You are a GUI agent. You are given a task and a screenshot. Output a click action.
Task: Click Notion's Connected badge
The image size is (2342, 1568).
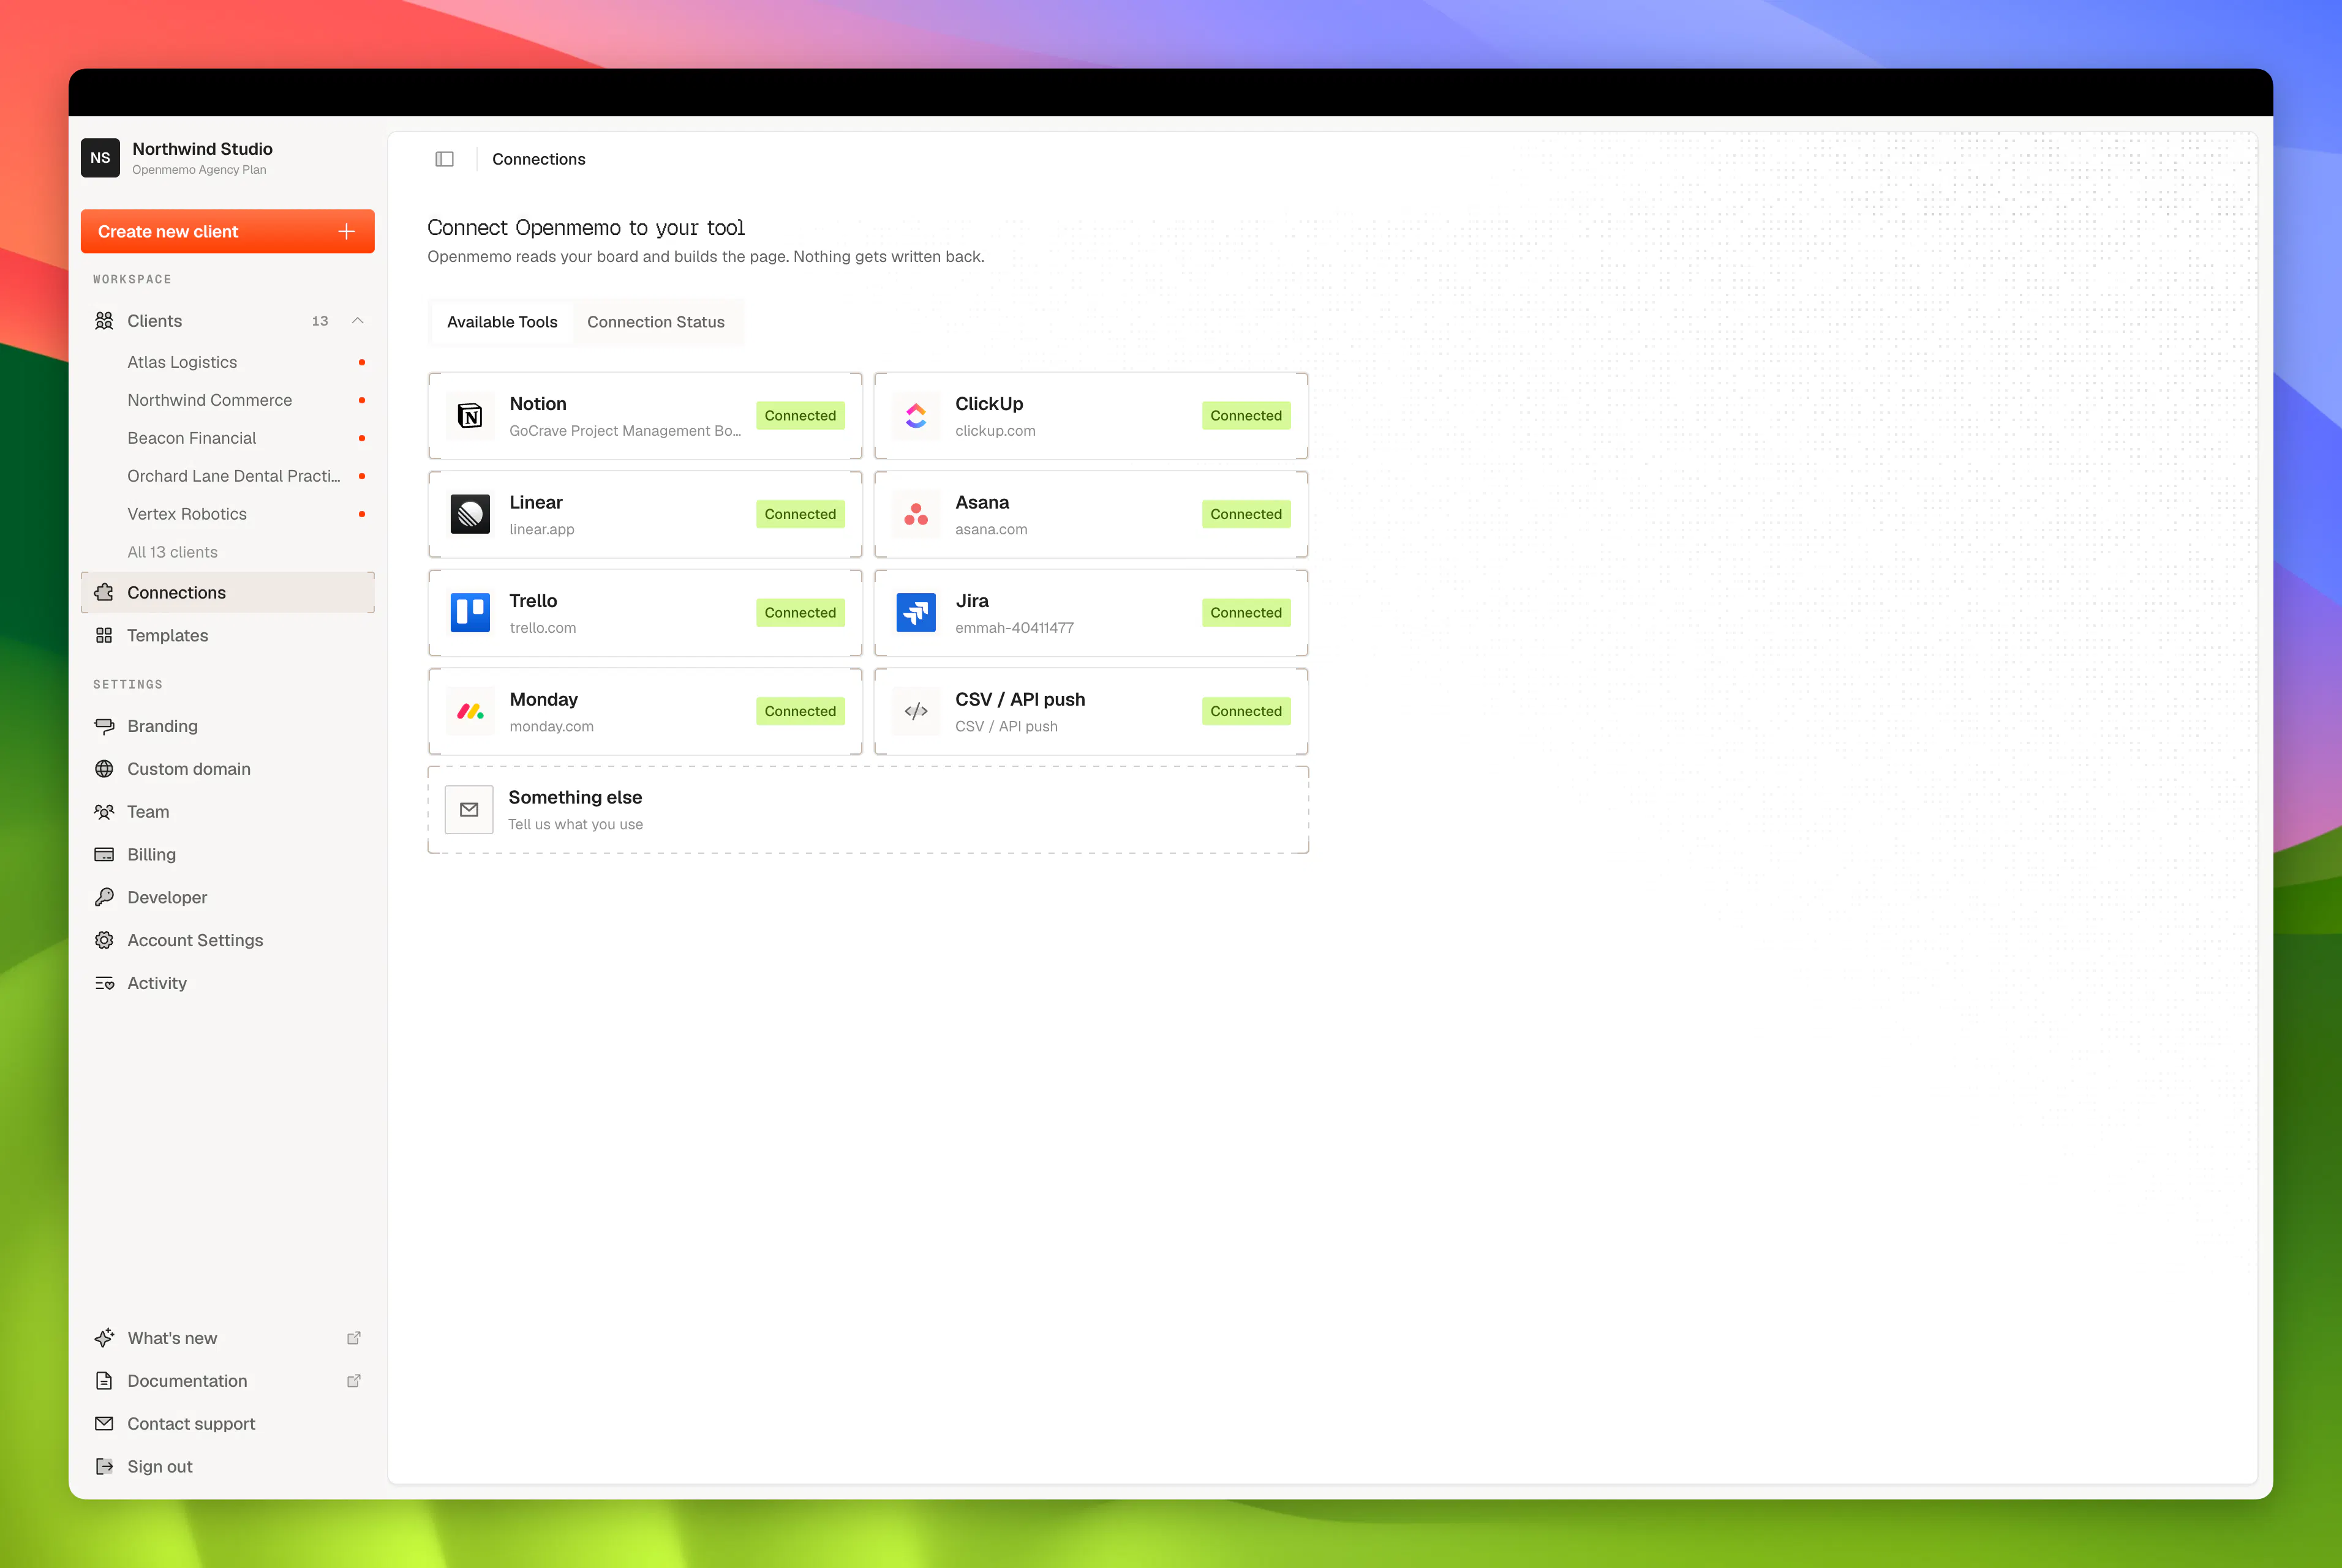tap(800, 416)
